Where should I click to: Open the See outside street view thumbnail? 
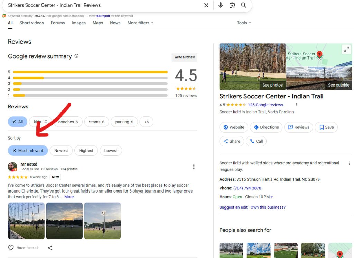(319, 79)
